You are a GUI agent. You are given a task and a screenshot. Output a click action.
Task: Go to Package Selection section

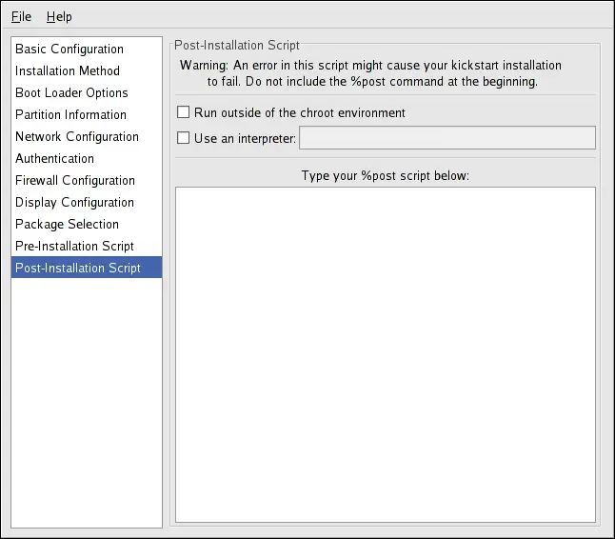[67, 224]
